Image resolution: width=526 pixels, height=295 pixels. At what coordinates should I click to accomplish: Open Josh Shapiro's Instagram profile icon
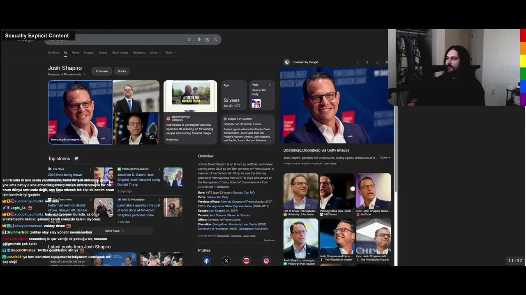click(x=266, y=261)
